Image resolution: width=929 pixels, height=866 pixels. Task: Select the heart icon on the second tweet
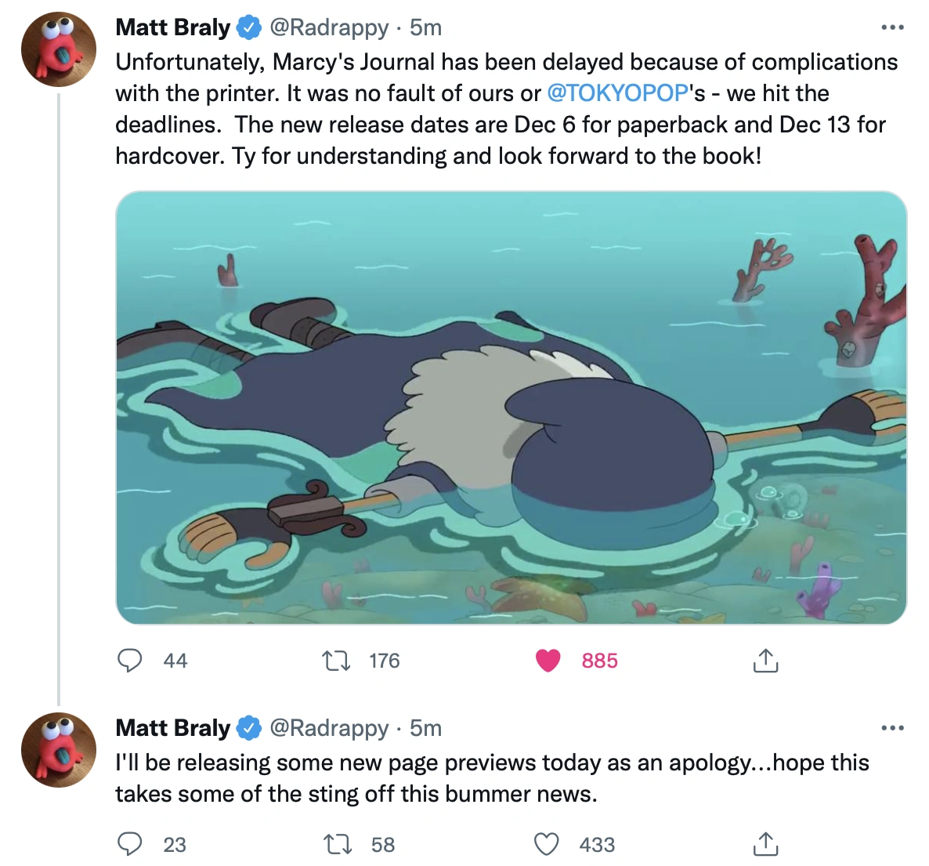(x=546, y=845)
